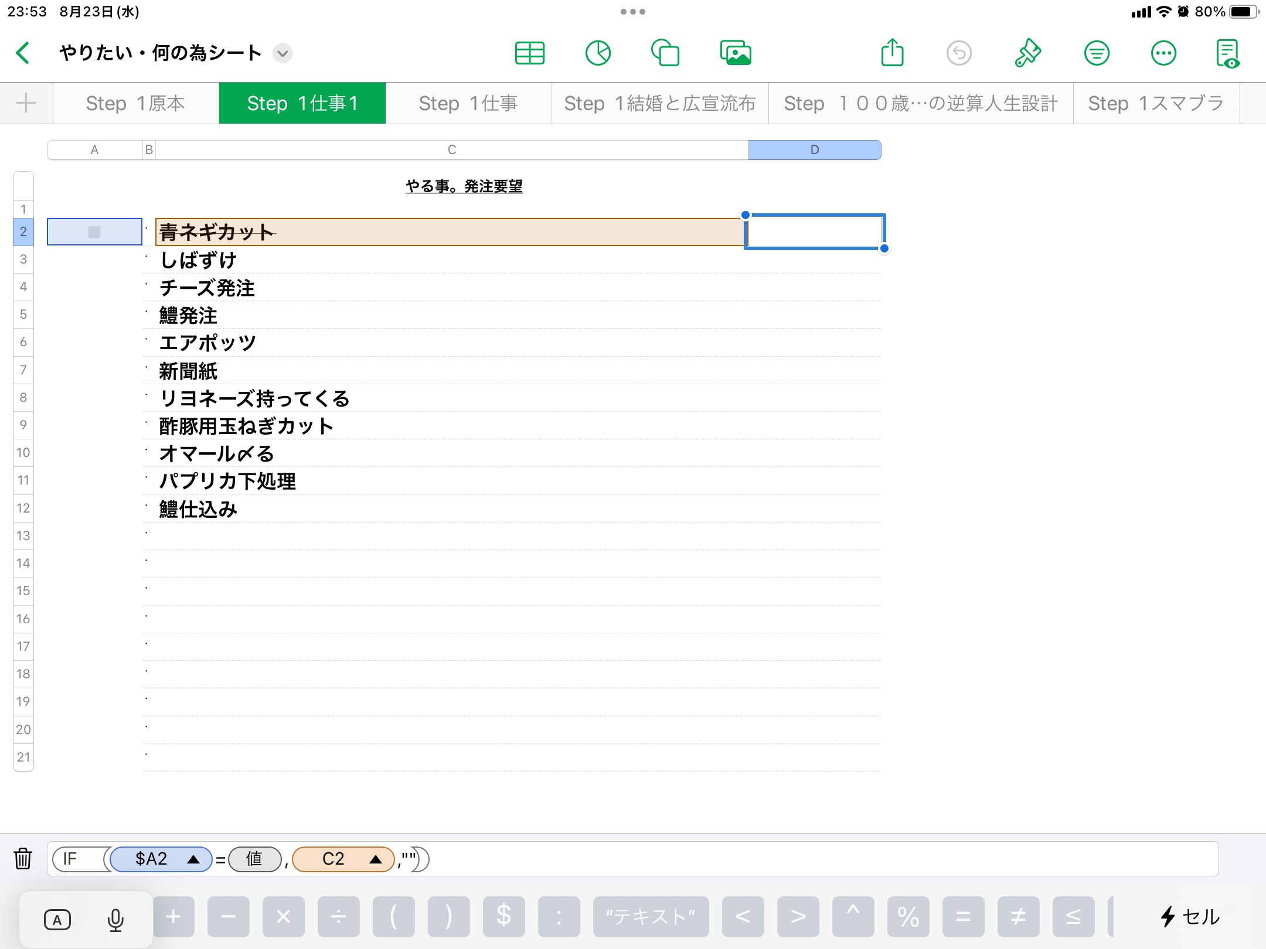This screenshot has height=949, width=1266.
Task: Tap the セル quick action button
Action: coord(1190,917)
